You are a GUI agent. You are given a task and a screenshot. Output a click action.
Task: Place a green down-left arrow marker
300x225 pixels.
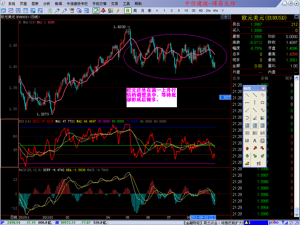pos(262,156)
